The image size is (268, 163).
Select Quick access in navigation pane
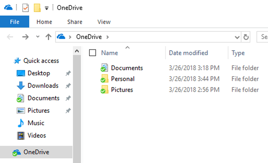[x=41, y=61]
